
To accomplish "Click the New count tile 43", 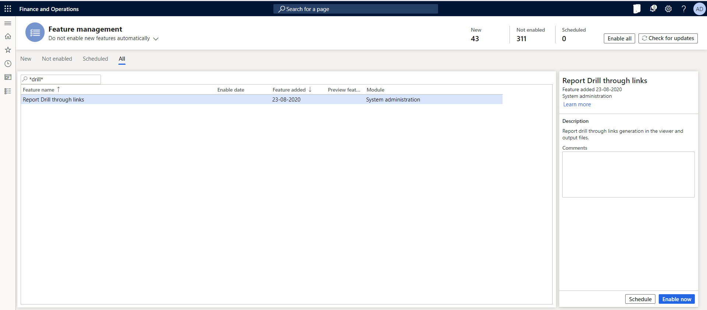I will (x=476, y=35).
